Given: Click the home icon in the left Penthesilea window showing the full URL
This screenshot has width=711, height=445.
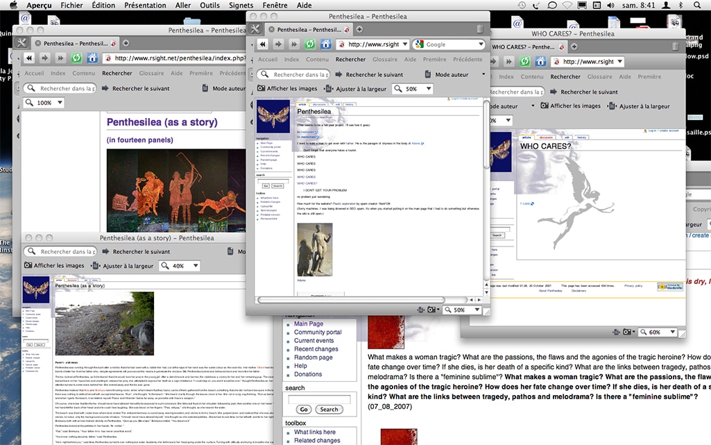Looking at the screenshot, I should tap(92, 58).
